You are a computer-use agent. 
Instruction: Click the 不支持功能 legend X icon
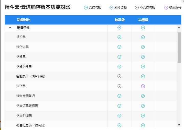point(137,8)
